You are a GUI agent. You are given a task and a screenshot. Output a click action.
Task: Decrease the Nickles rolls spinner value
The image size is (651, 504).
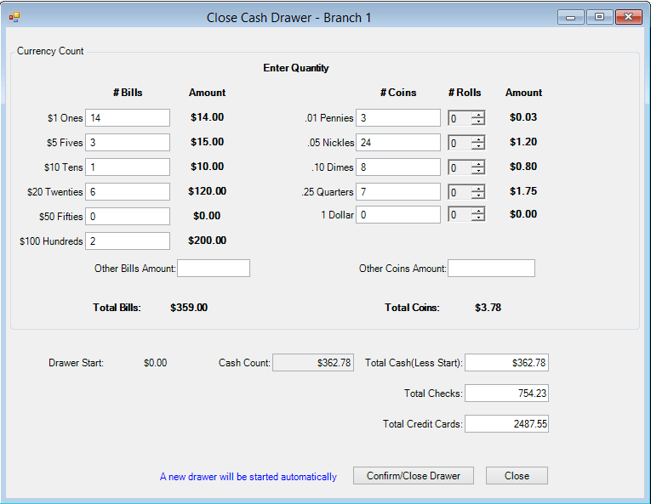477,147
